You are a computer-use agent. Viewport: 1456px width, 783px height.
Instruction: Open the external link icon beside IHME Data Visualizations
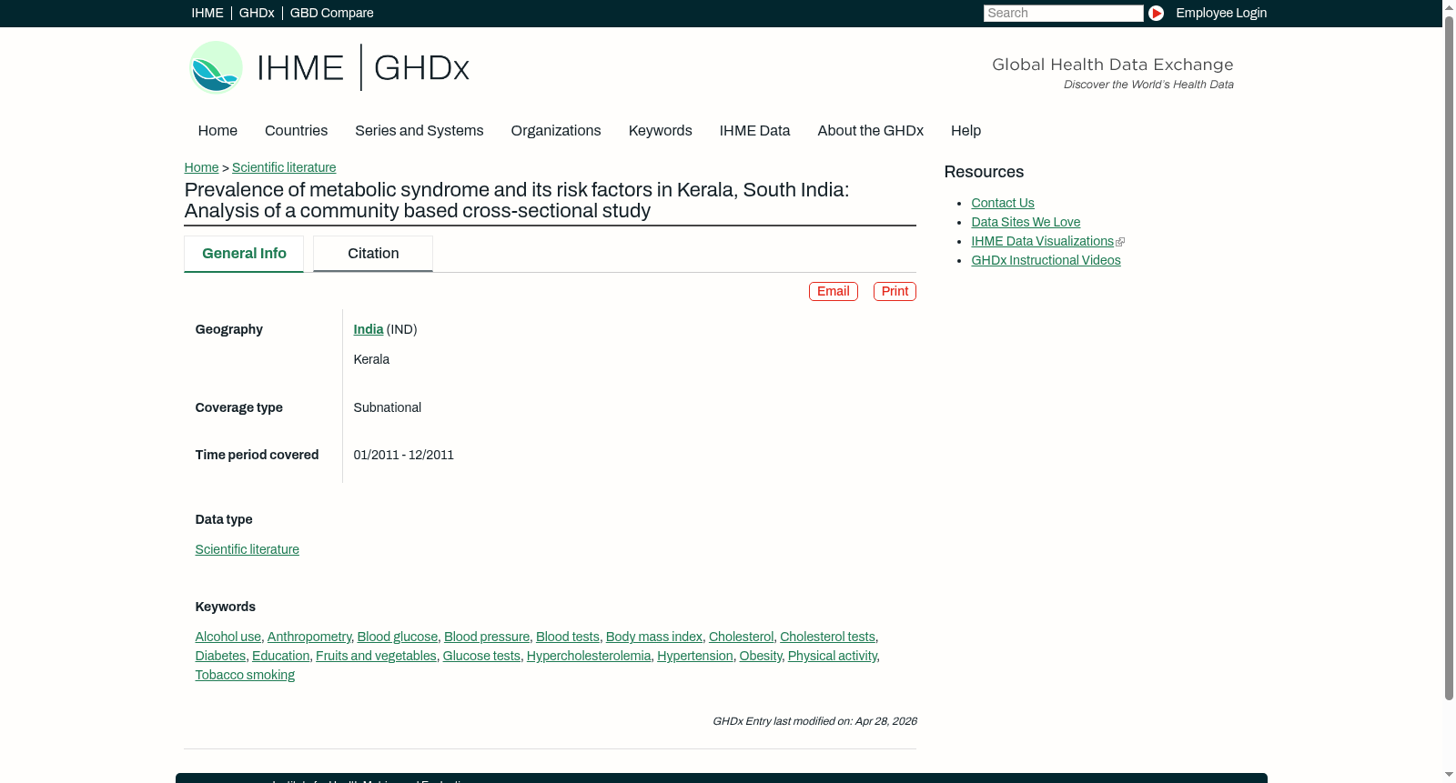click(1120, 242)
